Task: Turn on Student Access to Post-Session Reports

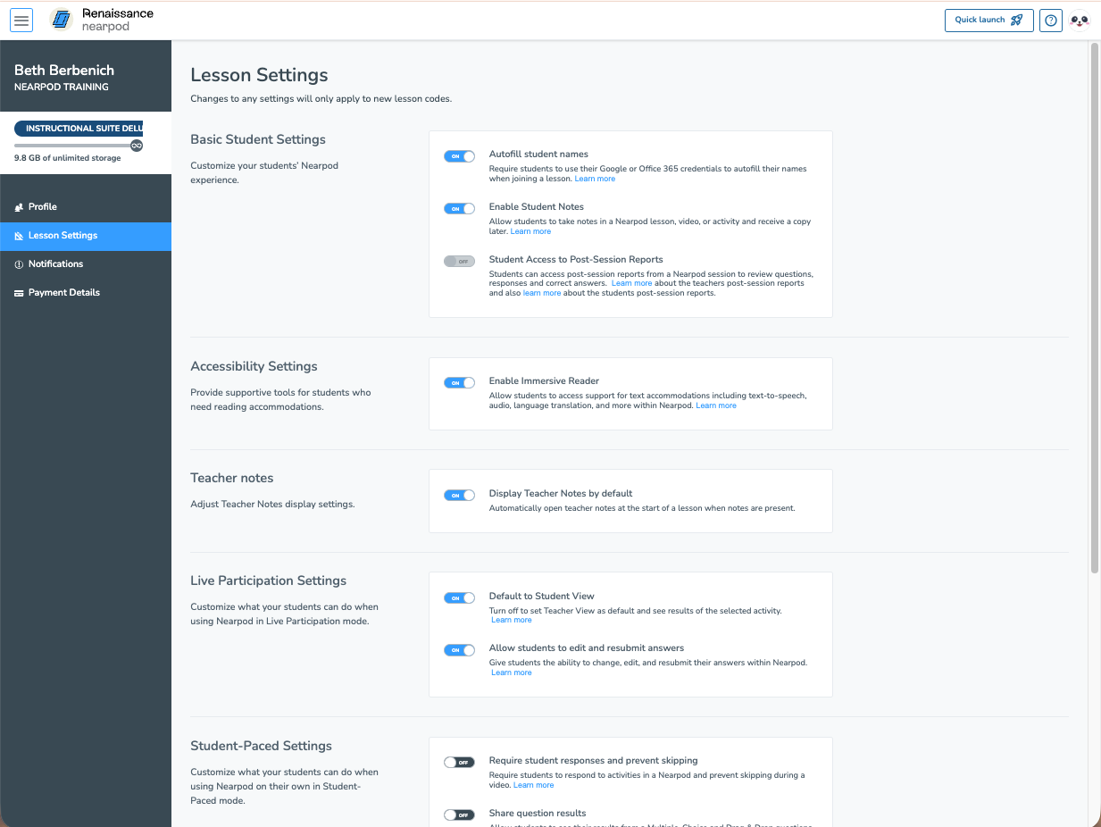Action: (x=459, y=261)
